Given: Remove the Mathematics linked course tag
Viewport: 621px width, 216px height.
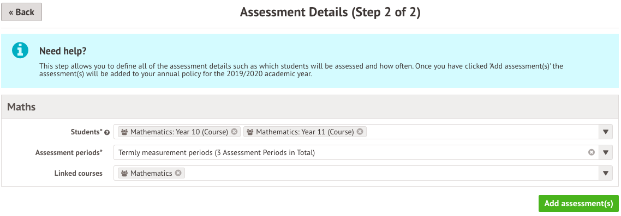Looking at the screenshot, I should [178, 173].
